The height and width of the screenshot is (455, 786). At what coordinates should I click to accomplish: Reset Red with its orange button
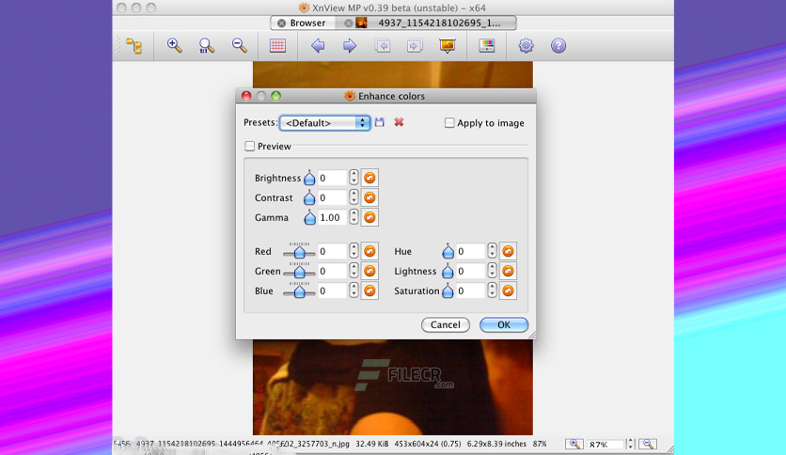pyautogui.click(x=369, y=251)
